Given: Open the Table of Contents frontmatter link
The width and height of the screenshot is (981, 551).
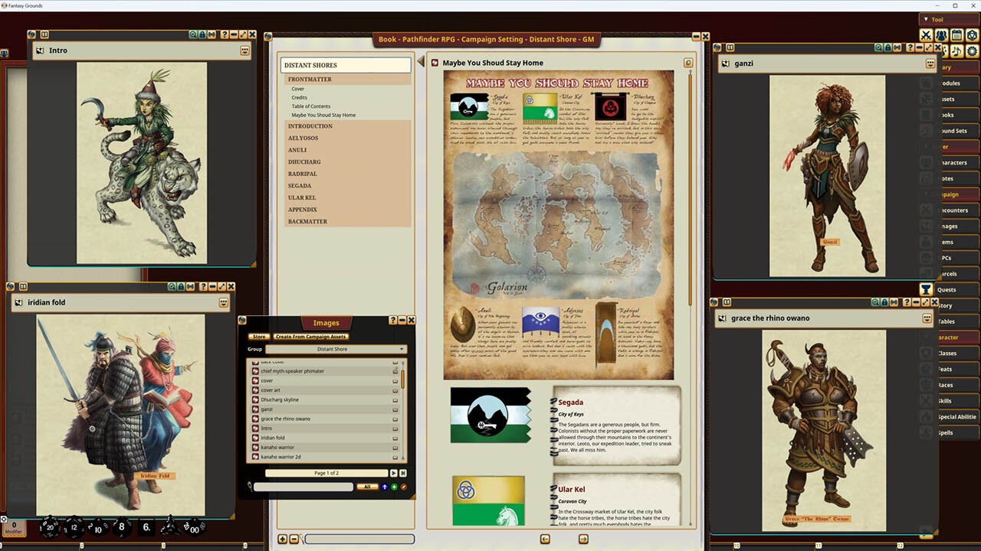Looking at the screenshot, I should tap(310, 106).
